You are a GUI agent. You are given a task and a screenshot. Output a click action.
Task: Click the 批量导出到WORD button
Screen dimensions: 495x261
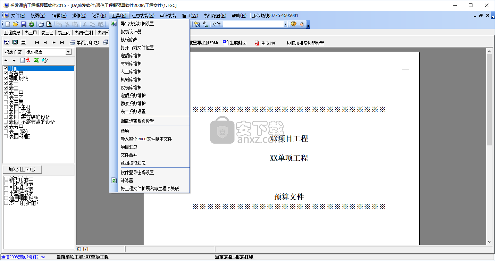203,43
